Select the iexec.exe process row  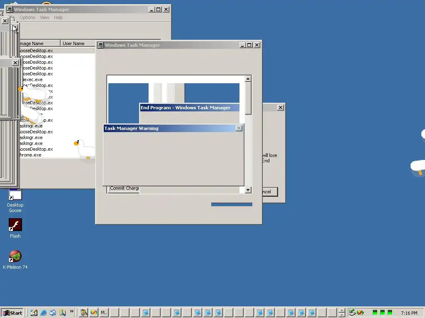click(x=57, y=79)
